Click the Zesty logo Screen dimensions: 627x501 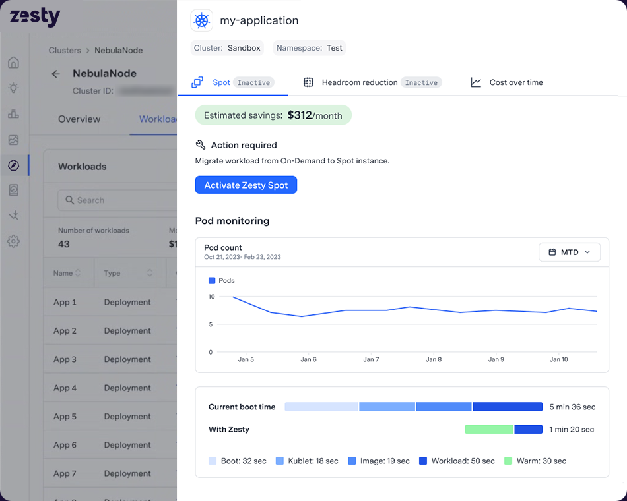(x=35, y=16)
